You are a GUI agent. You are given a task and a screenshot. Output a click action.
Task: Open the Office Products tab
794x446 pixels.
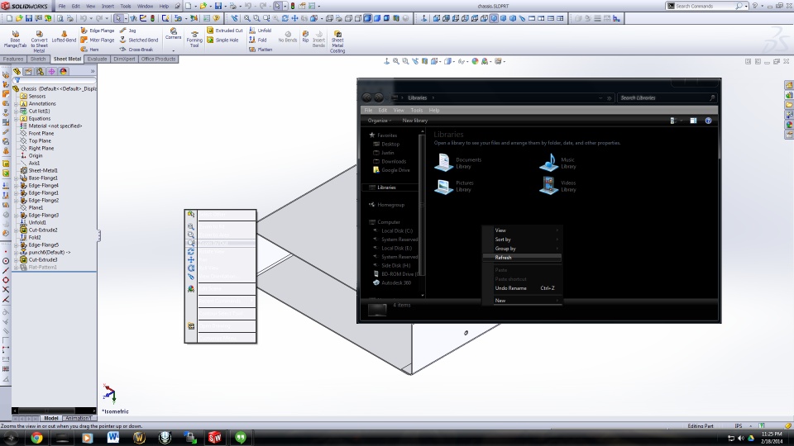[158, 59]
